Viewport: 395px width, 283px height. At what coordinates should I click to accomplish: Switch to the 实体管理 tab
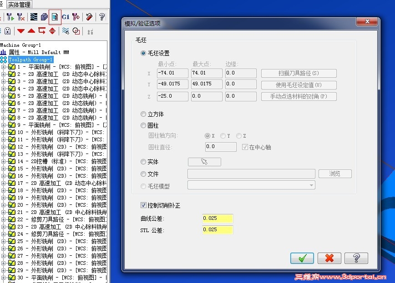coord(19,5)
